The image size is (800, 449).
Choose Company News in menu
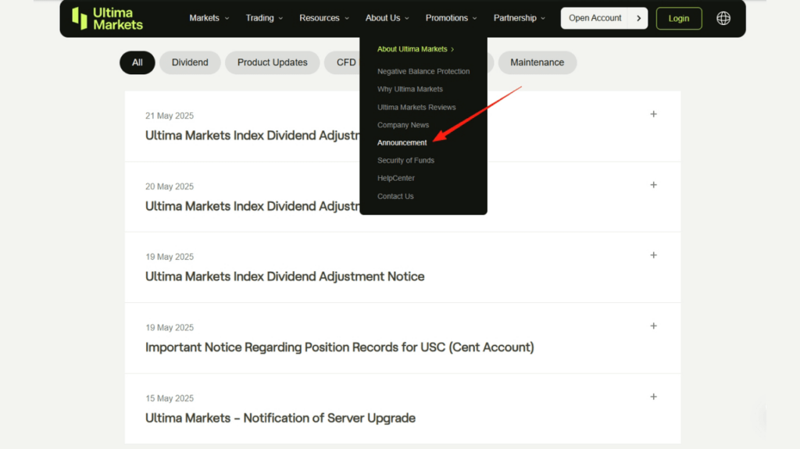pyautogui.click(x=403, y=125)
